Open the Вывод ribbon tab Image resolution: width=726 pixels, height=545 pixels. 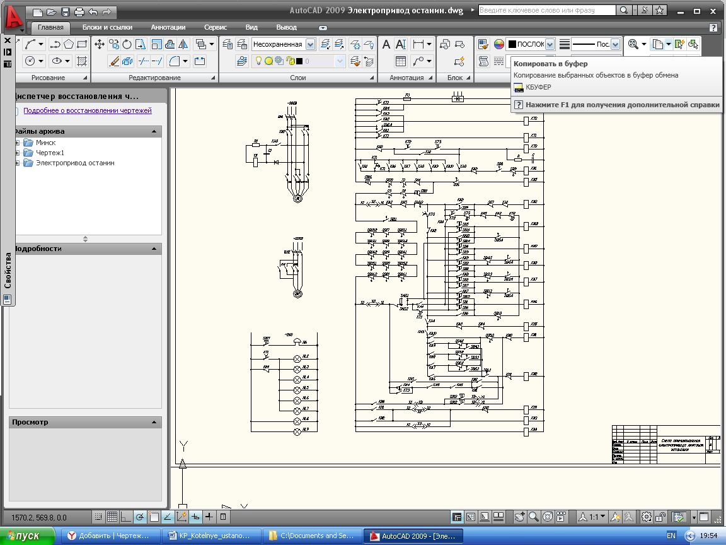(287, 27)
